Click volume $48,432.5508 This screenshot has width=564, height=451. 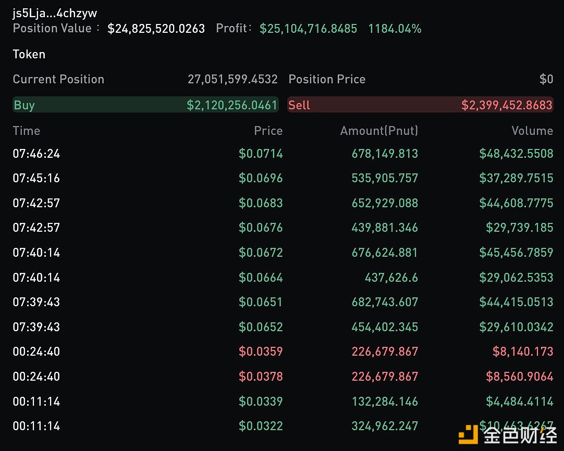click(x=516, y=154)
